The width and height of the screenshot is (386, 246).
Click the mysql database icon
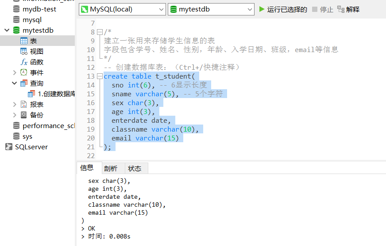click(x=16, y=19)
